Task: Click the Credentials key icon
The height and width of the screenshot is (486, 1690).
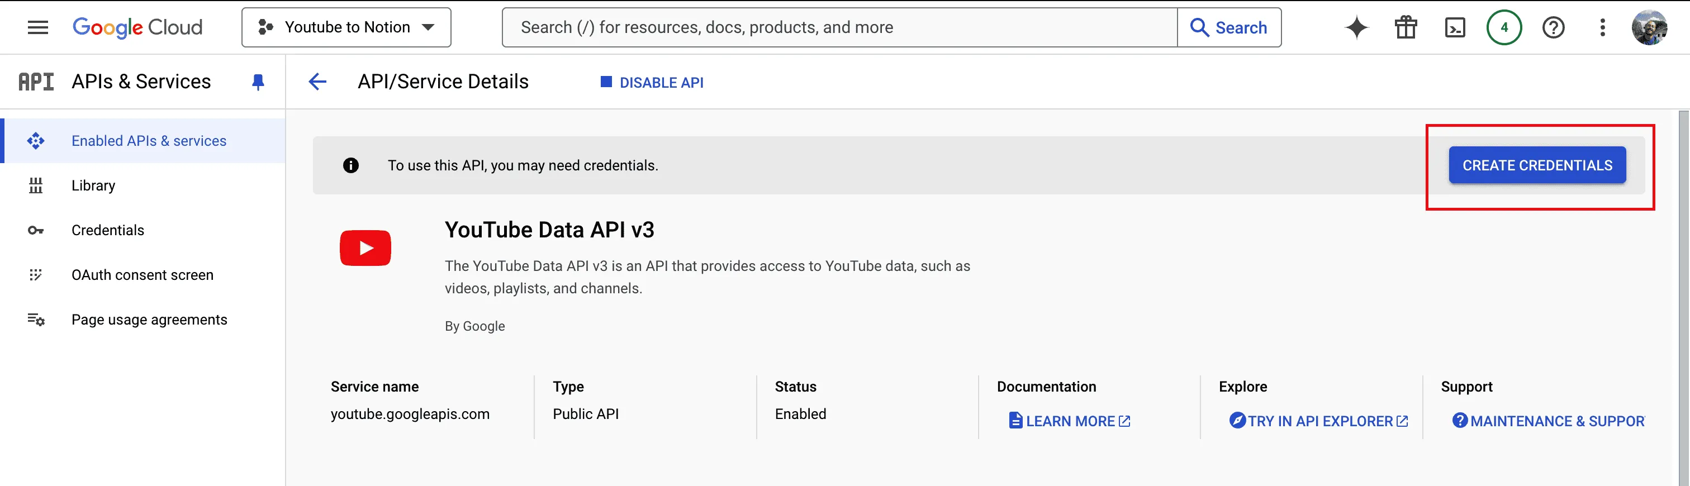Action: tap(36, 230)
